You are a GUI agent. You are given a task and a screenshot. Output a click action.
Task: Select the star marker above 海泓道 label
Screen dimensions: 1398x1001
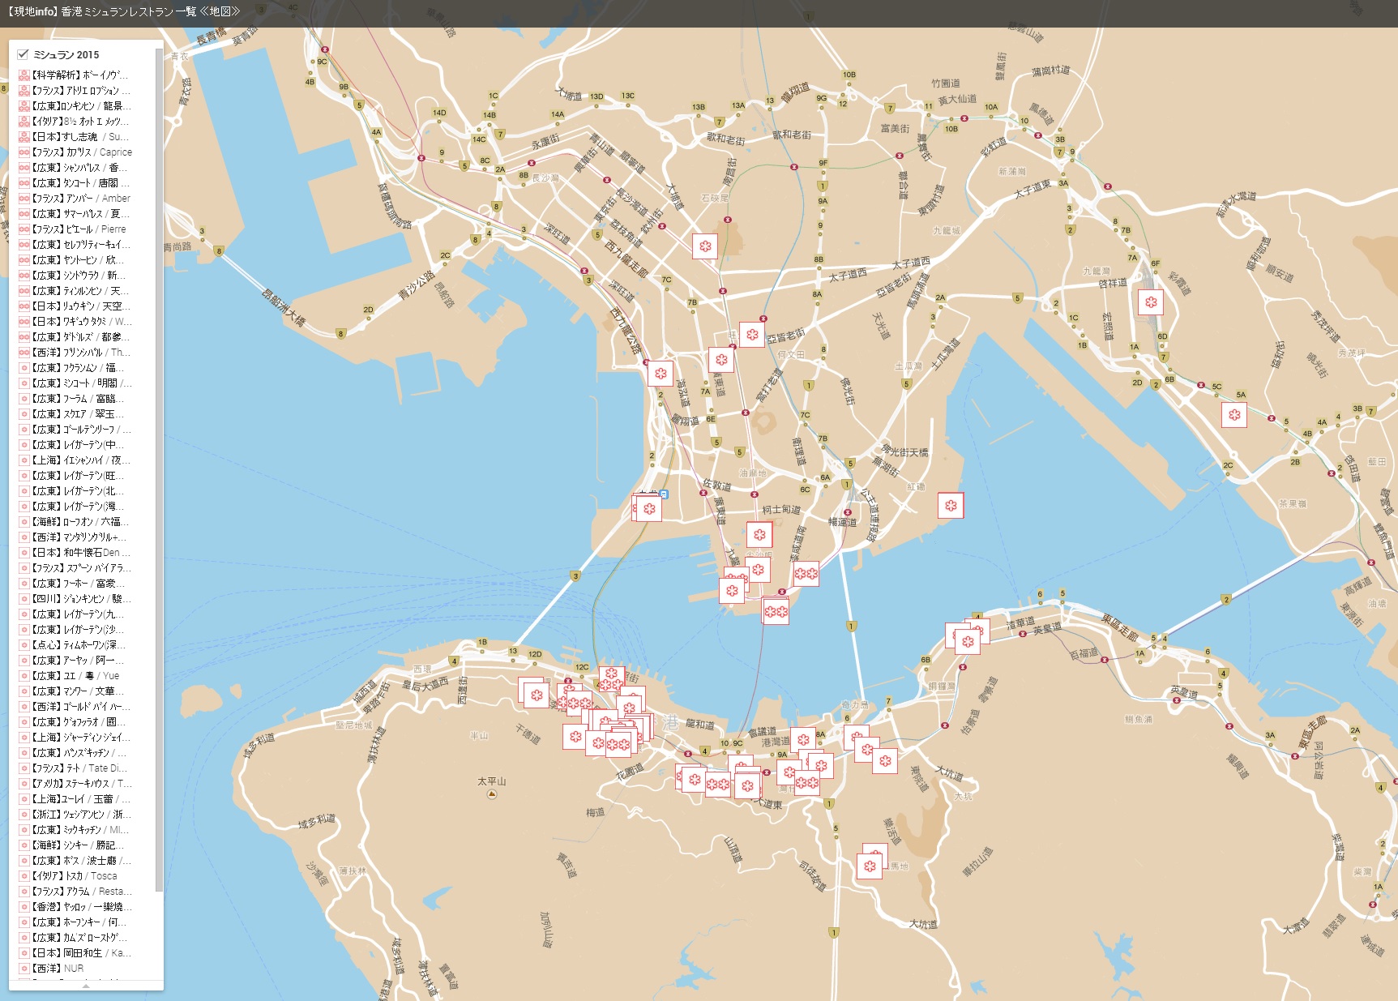[661, 374]
